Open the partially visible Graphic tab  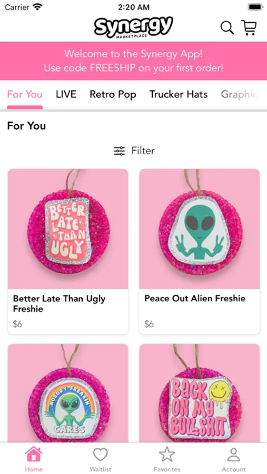coord(239,94)
